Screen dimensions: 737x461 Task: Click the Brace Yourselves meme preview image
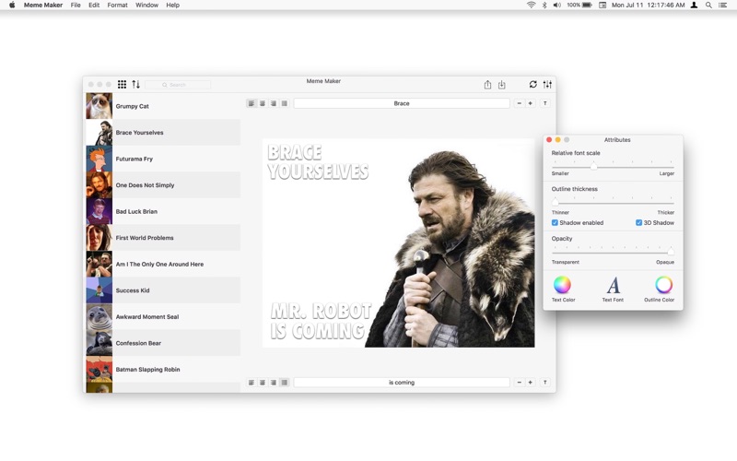coord(398,242)
